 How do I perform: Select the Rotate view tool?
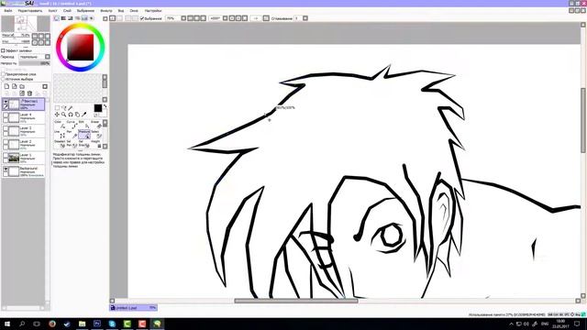click(71, 115)
